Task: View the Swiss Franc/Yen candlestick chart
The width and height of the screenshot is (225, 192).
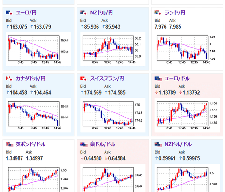Action: click(x=113, y=115)
